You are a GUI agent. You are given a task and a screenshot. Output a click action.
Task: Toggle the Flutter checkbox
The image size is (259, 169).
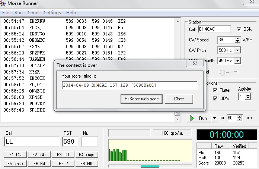(215, 90)
